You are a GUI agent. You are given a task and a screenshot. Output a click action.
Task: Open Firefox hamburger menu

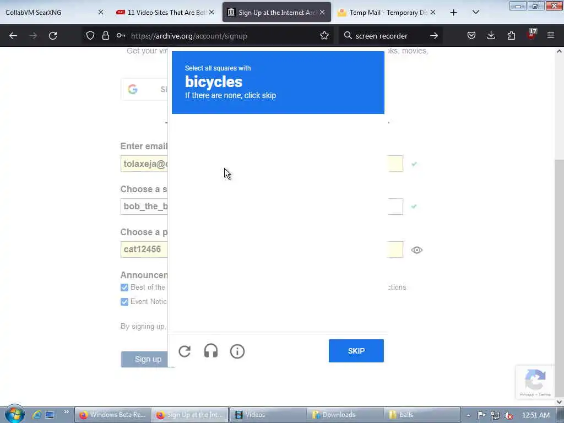click(551, 36)
